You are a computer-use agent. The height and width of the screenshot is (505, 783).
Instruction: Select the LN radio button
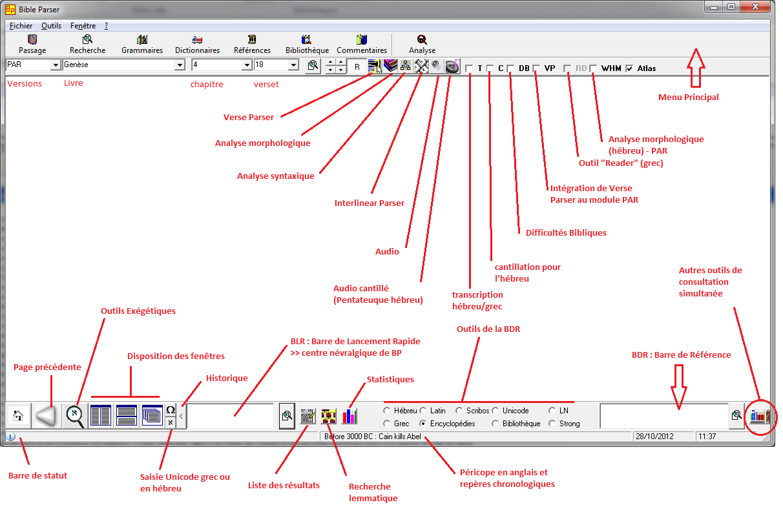point(552,411)
